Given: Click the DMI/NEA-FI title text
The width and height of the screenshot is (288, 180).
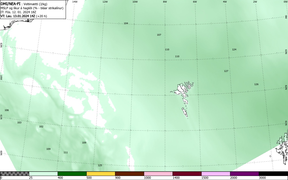Looking at the screenshot, I should click(x=10, y=4).
